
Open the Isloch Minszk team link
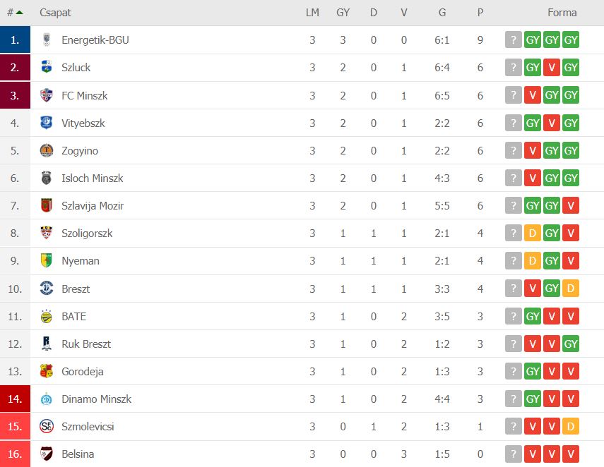[93, 178]
